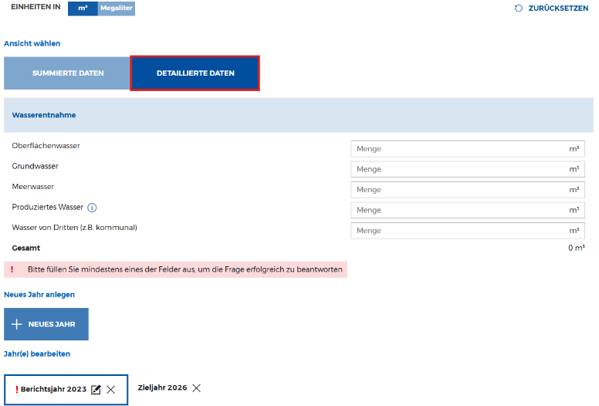
Task: Click the Meerwasser Menge input
Action: coord(459,190)
